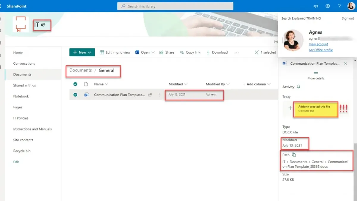The image size is (357, 201).
Task: Open the app launcher in SharePoint header
Action: tap(1, 6)
